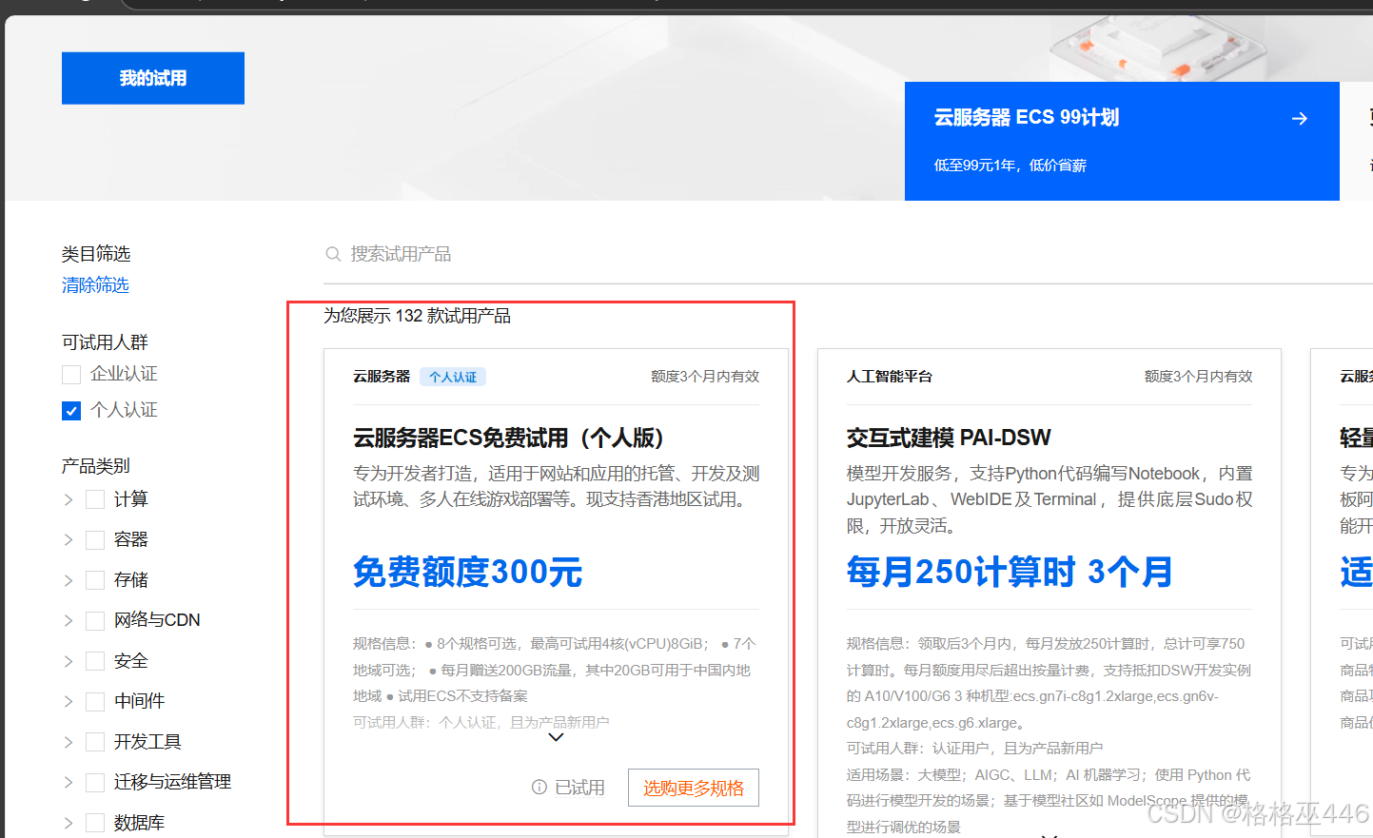Viewport: 1373px width, 838px height.
Task: Expand ECS card spec details down-chevron
Action: (x=557, y=737)
